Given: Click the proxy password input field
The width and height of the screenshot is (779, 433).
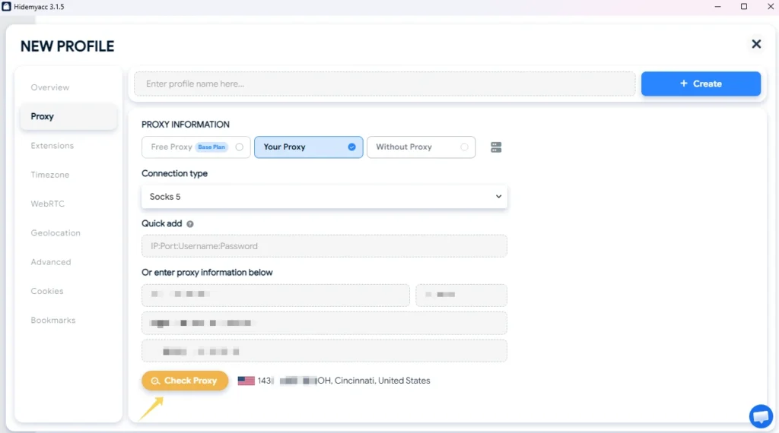Looking at the screenshot, I should pos(324,351).
